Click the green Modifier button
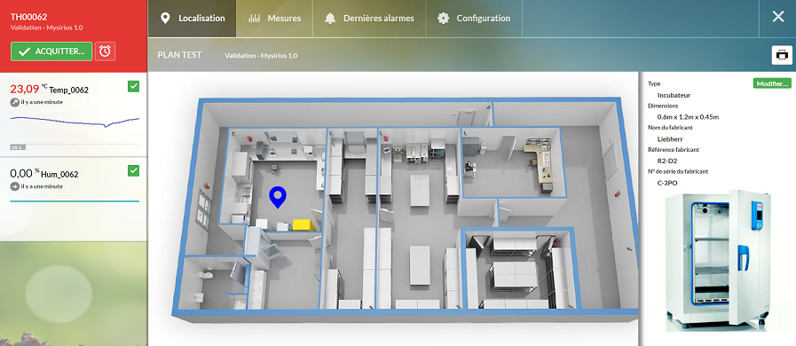796x346 pixels. click(x=772, y=83)
